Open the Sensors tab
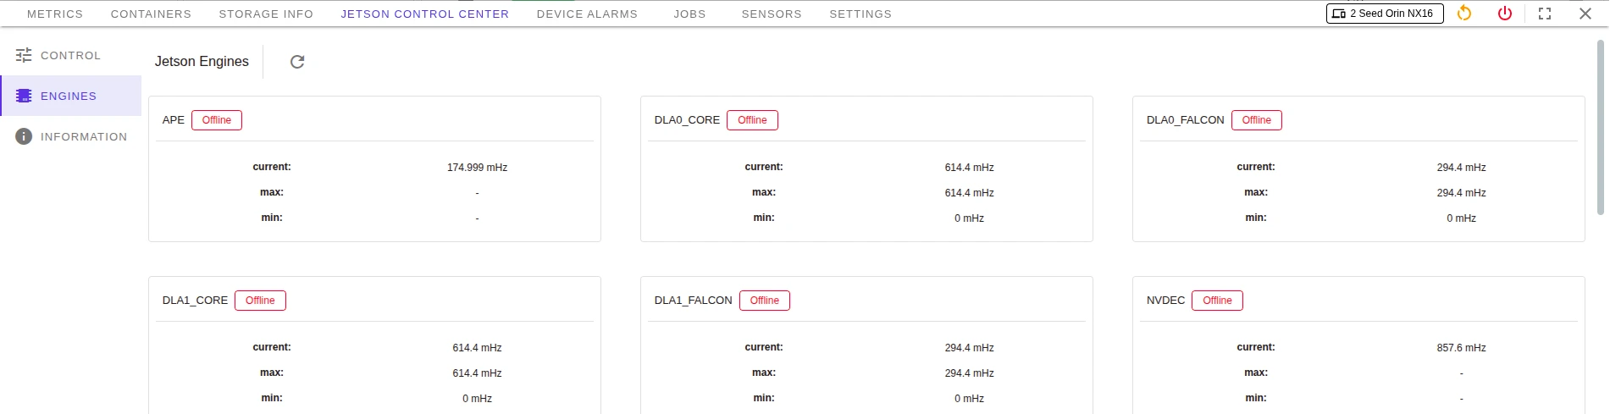The width and height of the screenshot is (1610, 414). pyautogui.click(x=772, y=14)
